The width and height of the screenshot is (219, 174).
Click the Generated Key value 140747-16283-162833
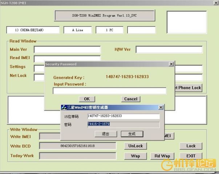tap(127, 77)
